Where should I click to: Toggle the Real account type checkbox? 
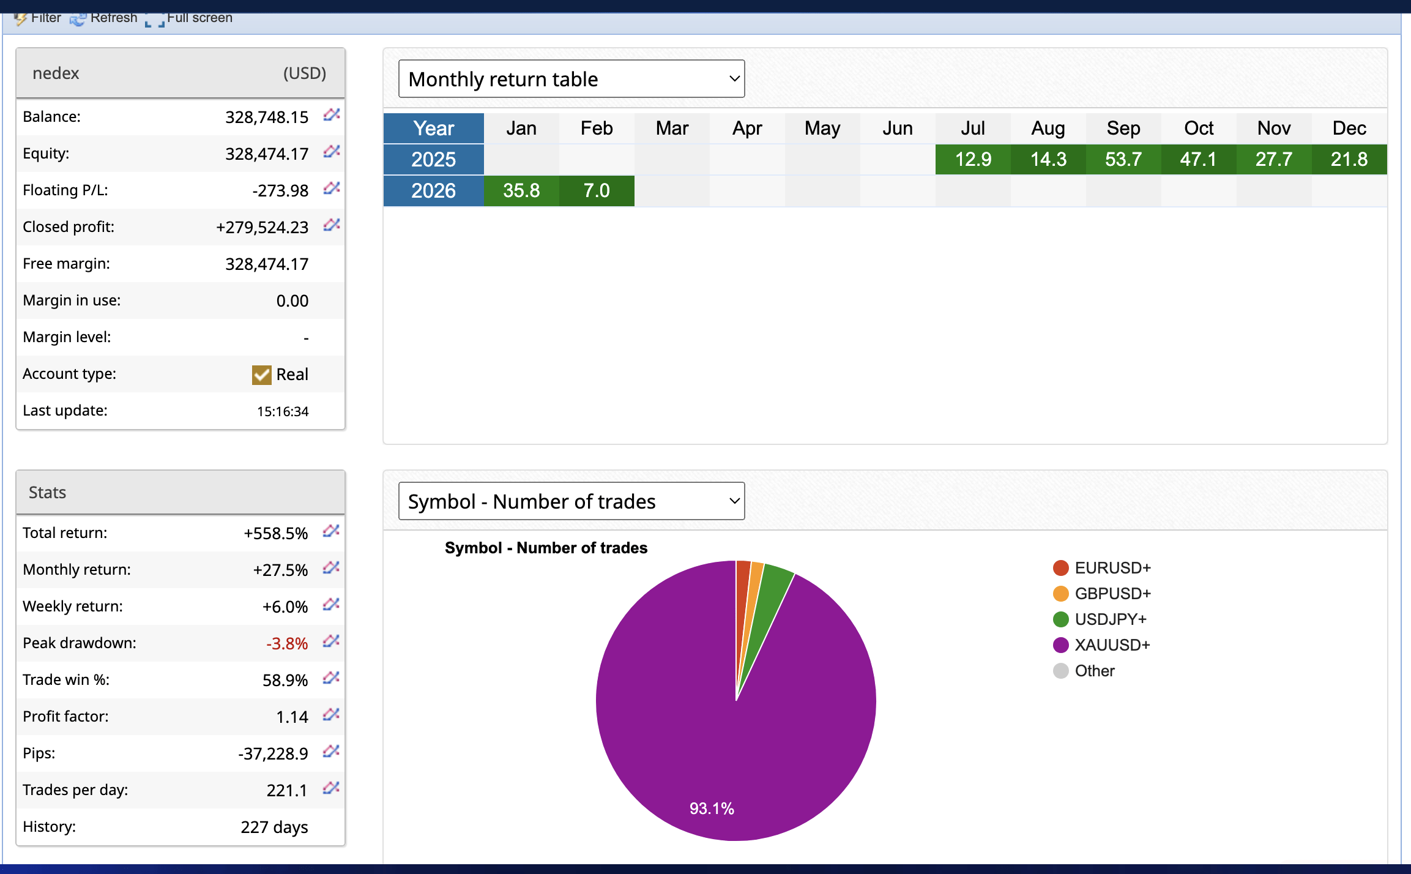click(261, 374)
